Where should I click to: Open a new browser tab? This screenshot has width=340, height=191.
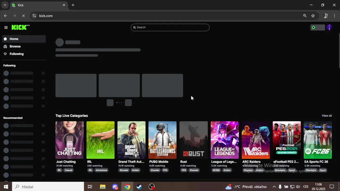[x=73, y=5]
